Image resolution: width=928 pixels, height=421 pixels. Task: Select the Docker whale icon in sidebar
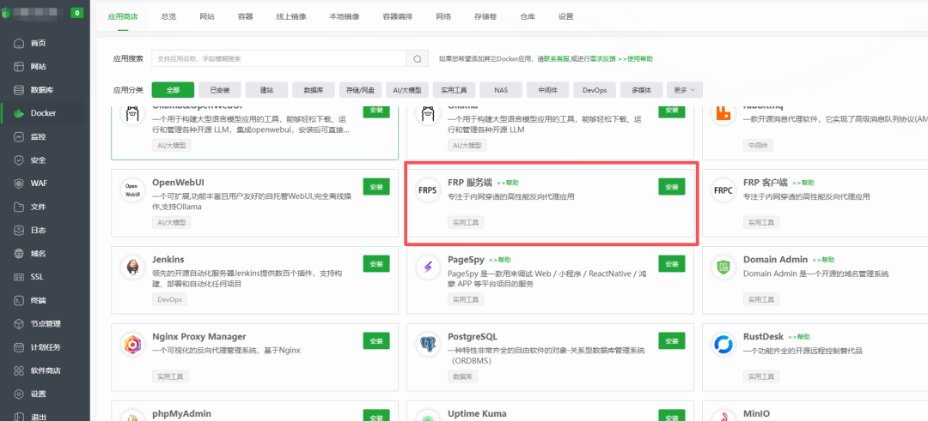[x=18, y=113]
